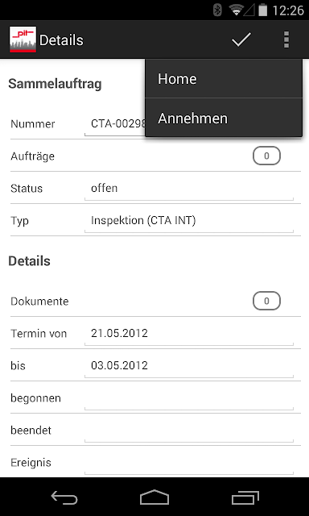Image resolution: width=309 pixels, height=516 pixels.
Task: Choose Annehmen from the overflow menu
Action: 224,118
